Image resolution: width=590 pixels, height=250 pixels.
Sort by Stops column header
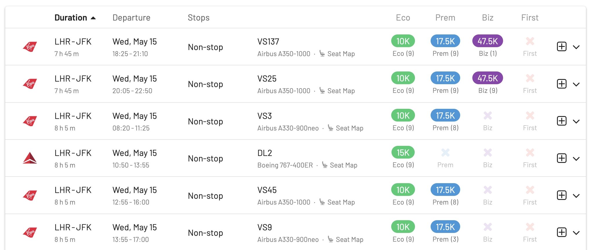[199, 18]
